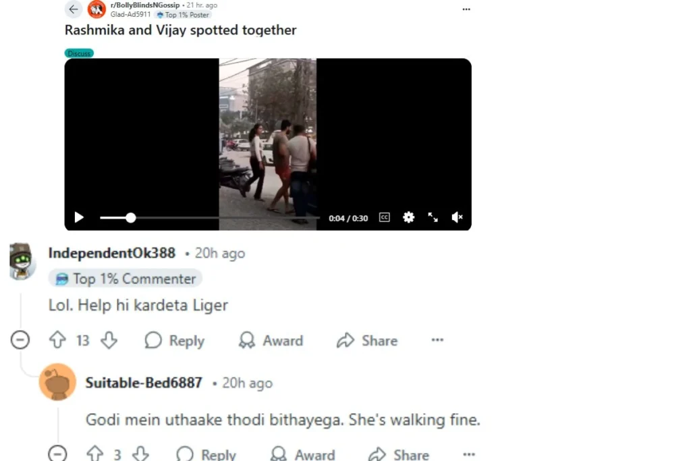This screenshot has height=461, width=691.
Task: Seek along the video progress bar
Action: [210, 218]
